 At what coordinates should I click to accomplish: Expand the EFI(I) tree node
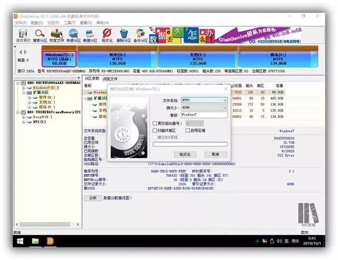coord(23,122)
